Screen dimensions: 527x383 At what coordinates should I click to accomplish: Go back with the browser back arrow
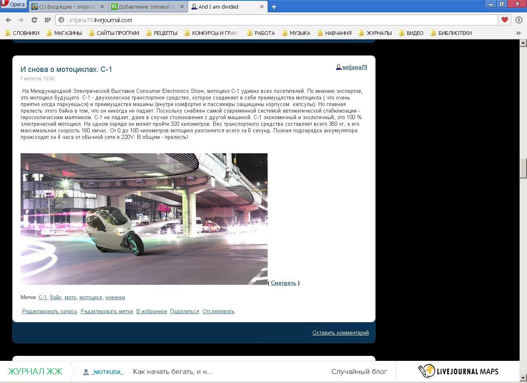pos(8,20)
